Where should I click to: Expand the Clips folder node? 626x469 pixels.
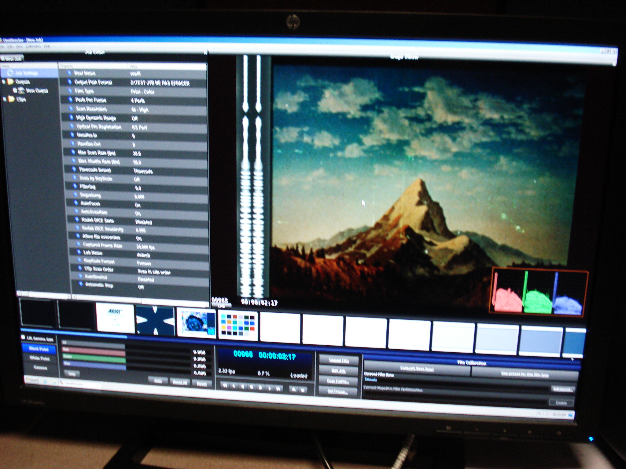(5, 99)
